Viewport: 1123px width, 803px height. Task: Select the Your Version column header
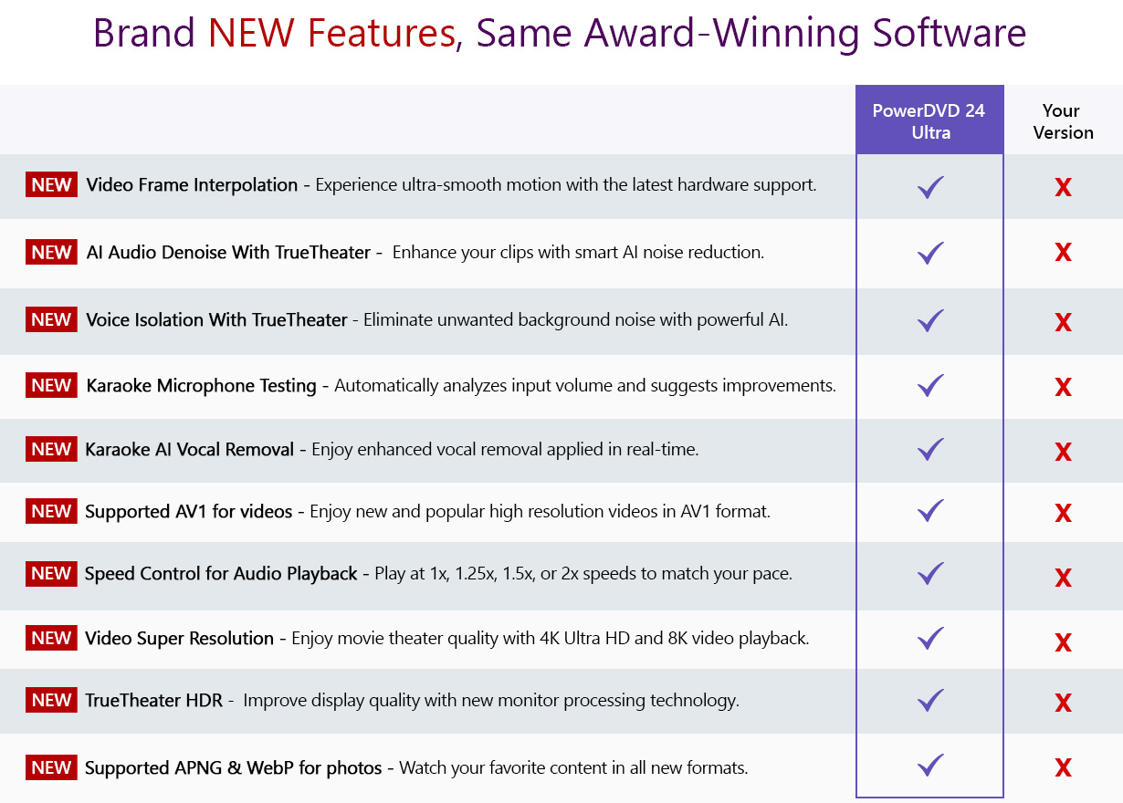point(1063,121)
